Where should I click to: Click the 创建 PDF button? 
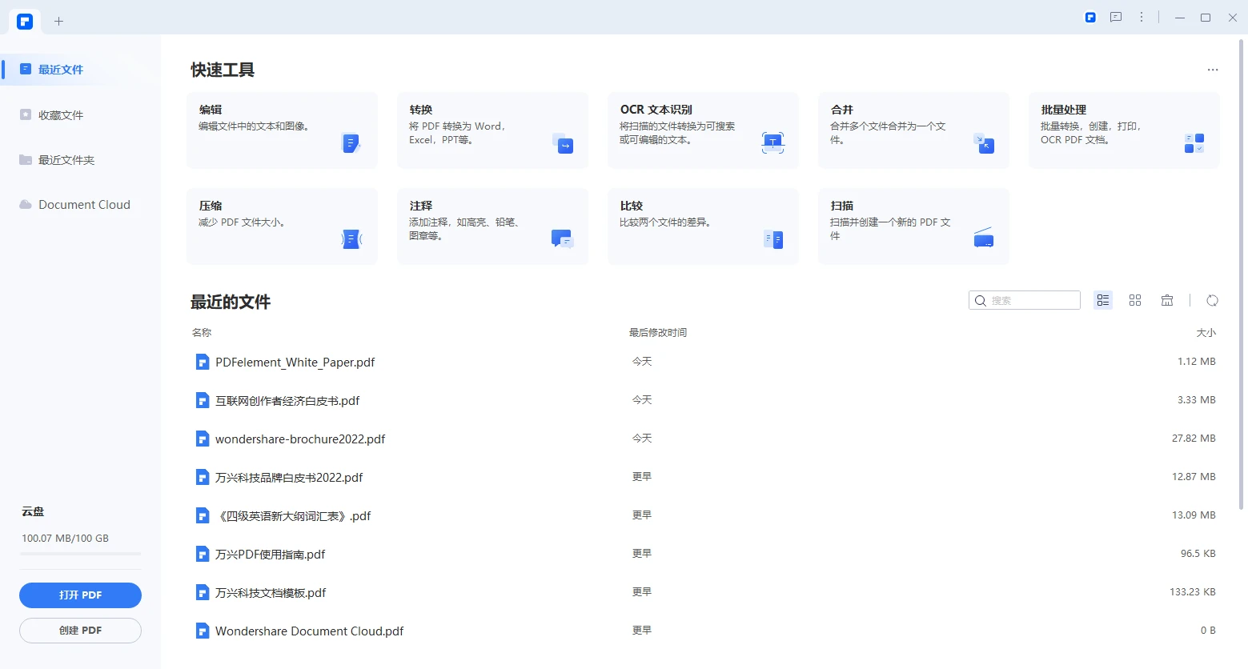(x=80, y=630)
